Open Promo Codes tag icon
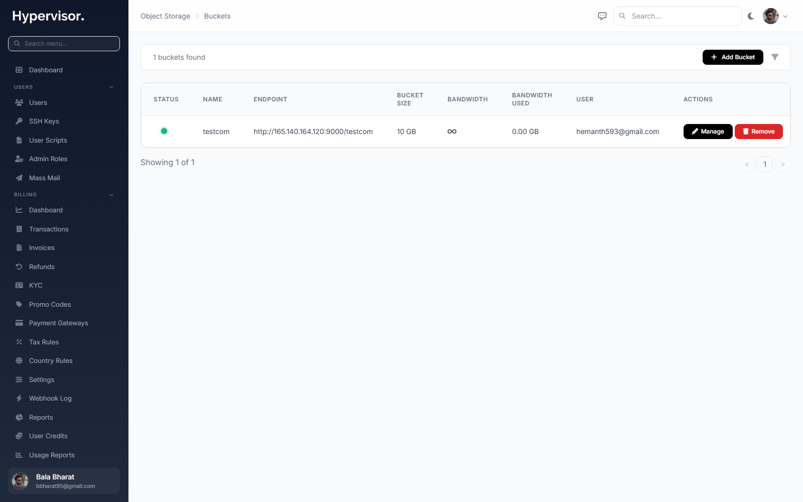 [x=19, y=304]
